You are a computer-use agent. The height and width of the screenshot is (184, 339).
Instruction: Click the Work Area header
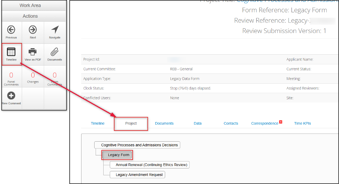click(30, 5)
